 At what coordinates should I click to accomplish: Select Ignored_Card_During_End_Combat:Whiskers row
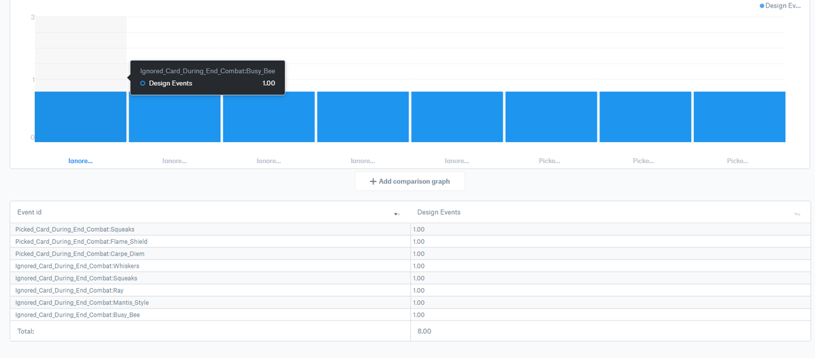pos(410,266)
